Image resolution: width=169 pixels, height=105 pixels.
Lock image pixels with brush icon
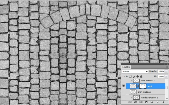coord(134,77)
